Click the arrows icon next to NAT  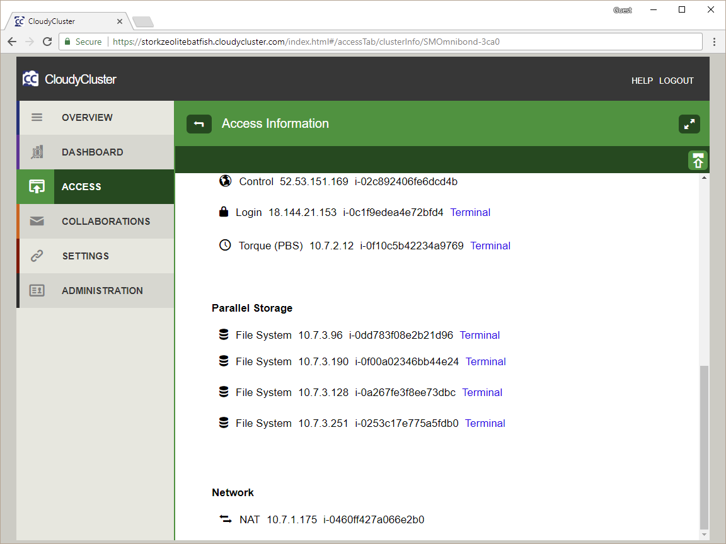(226, 519)
